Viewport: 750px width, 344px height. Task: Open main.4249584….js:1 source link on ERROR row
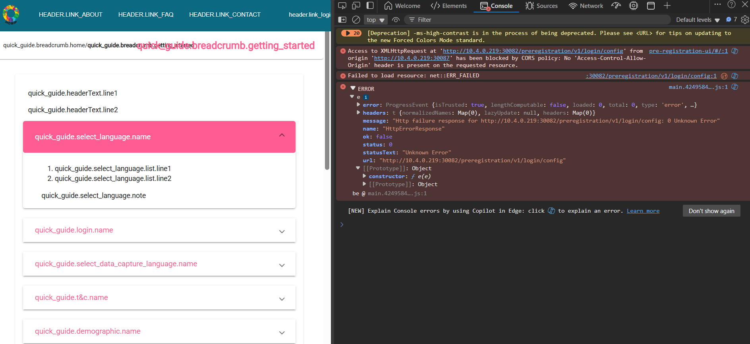[x=698, y=87]
